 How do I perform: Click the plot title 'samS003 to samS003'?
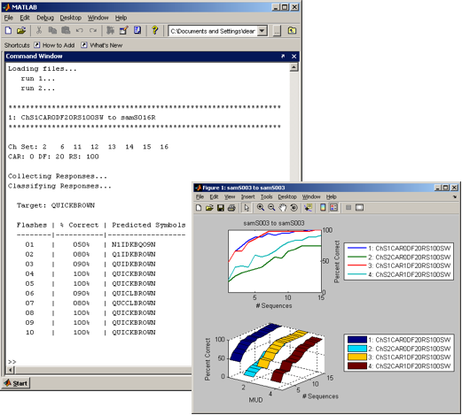pos(274,223)
